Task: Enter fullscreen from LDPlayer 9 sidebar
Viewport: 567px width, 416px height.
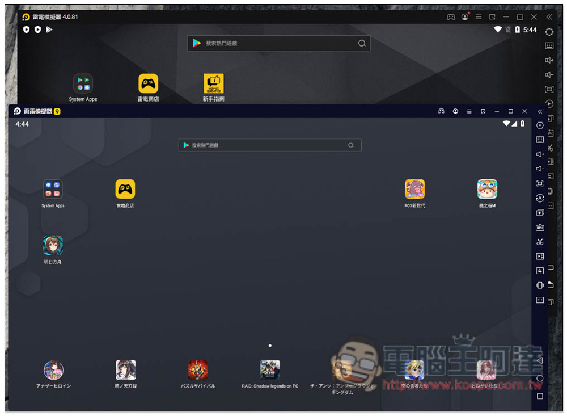Action: tap(540, 184)
